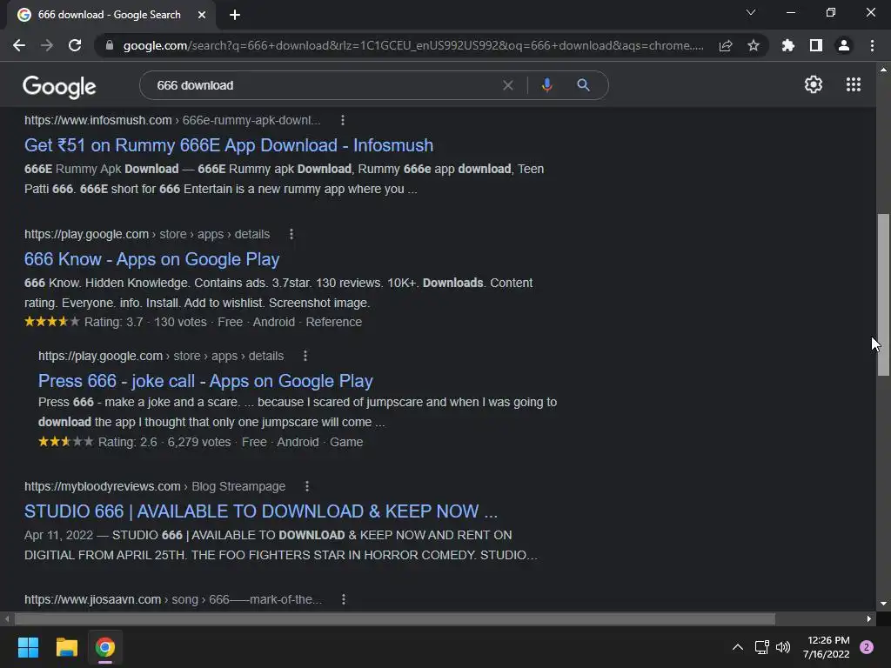Open Chrome extensions puzzle icon
This screenshot has height=668, width=891.
coord(788,45)
